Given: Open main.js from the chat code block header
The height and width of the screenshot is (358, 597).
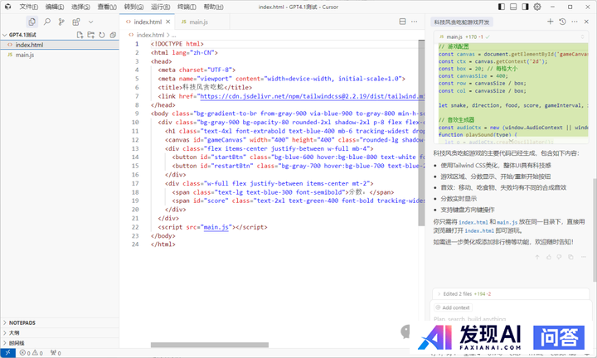Looking at the screenshot, I should (454, 37).
